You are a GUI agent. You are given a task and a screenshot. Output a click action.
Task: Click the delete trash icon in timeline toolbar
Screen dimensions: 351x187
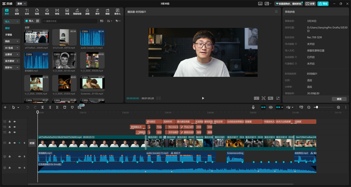pyautogui.click(x=65, y=107)
